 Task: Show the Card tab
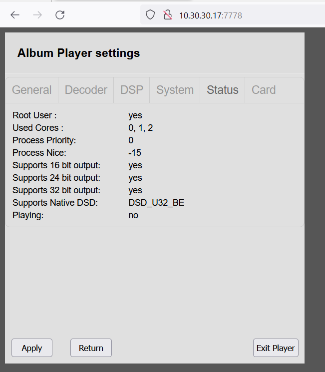coord(264,90)
